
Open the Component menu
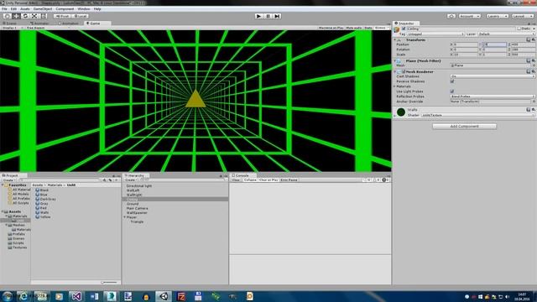(x=65, y=9)
